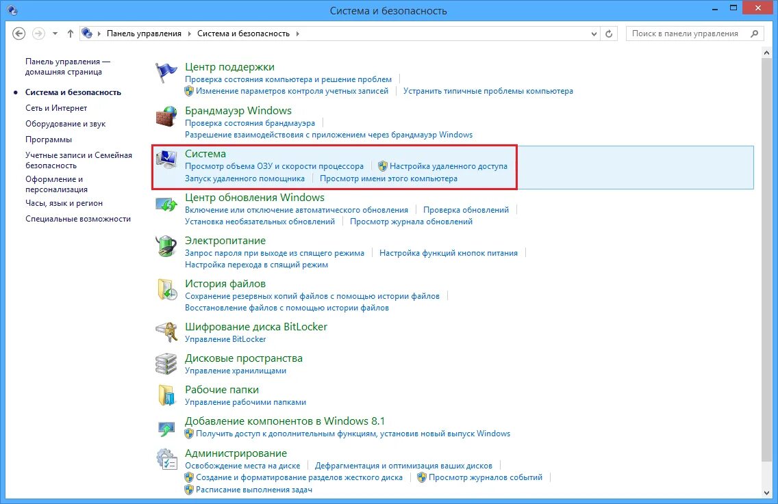The width and height of the screenshot is (778, 504).
Task: Click Запуск удаленного помощника
Action: click(x=244, y=178)
